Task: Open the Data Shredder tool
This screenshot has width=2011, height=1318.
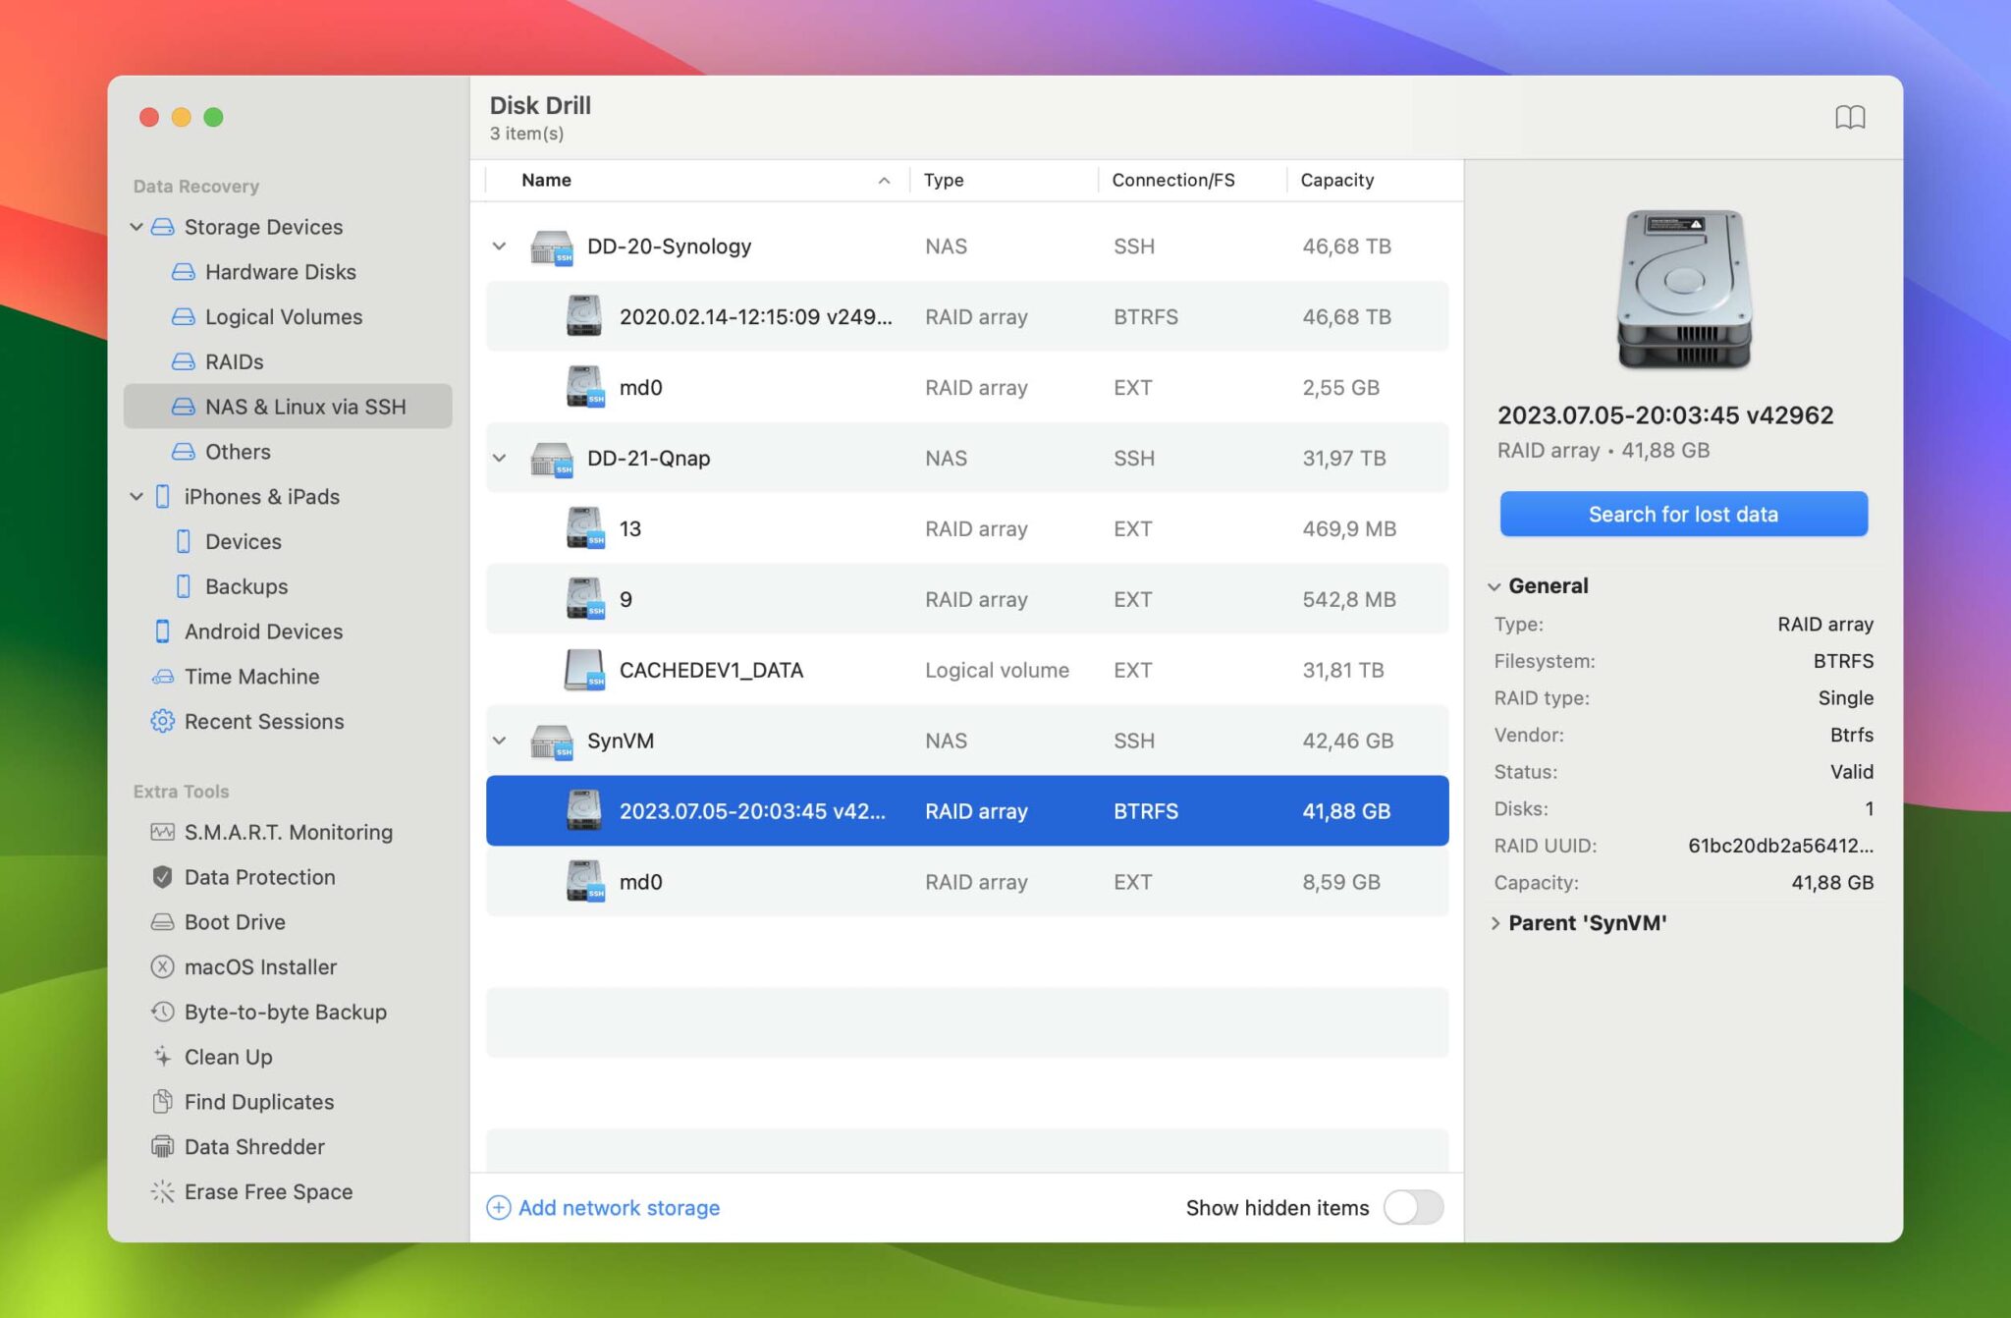Action: point(253,1146)
